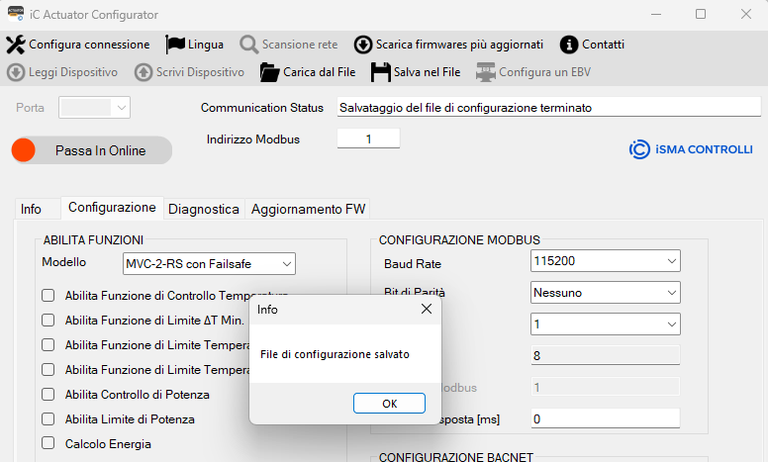Click the Configura connessione wrench icon

click(15, 45)
